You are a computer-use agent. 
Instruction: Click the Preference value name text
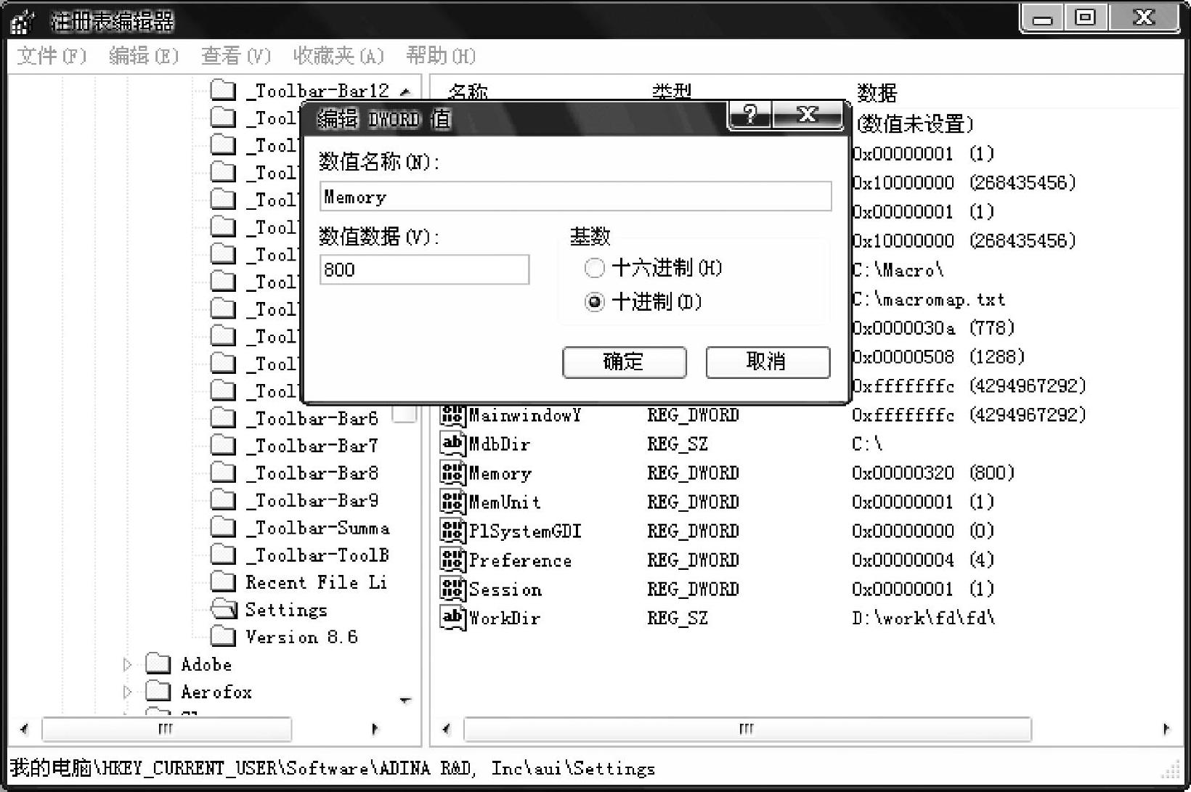click(520, 560)
